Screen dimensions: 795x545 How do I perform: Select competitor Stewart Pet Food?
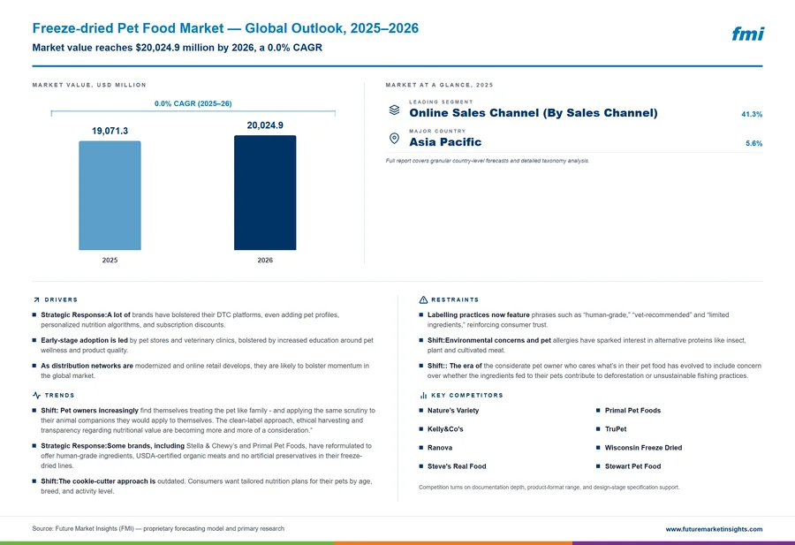[x=632, y=466]
